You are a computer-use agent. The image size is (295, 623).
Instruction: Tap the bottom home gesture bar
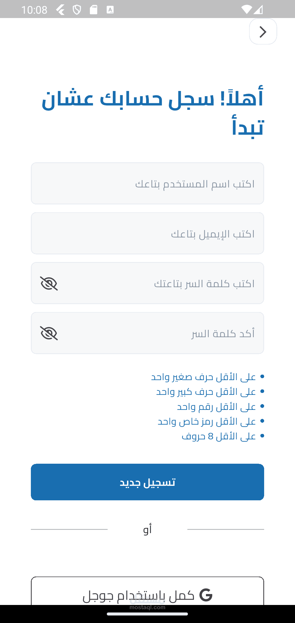click(x=147, y=614)
